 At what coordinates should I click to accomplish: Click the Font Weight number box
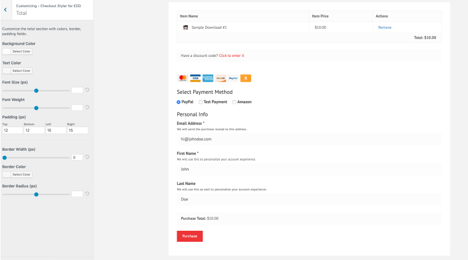pos(77,108)
